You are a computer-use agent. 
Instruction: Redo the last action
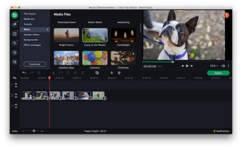click(31, 73)
